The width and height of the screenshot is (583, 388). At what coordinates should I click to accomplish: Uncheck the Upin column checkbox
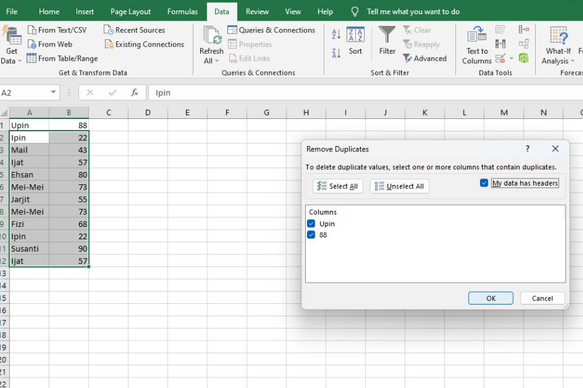(x=311, y=224)
